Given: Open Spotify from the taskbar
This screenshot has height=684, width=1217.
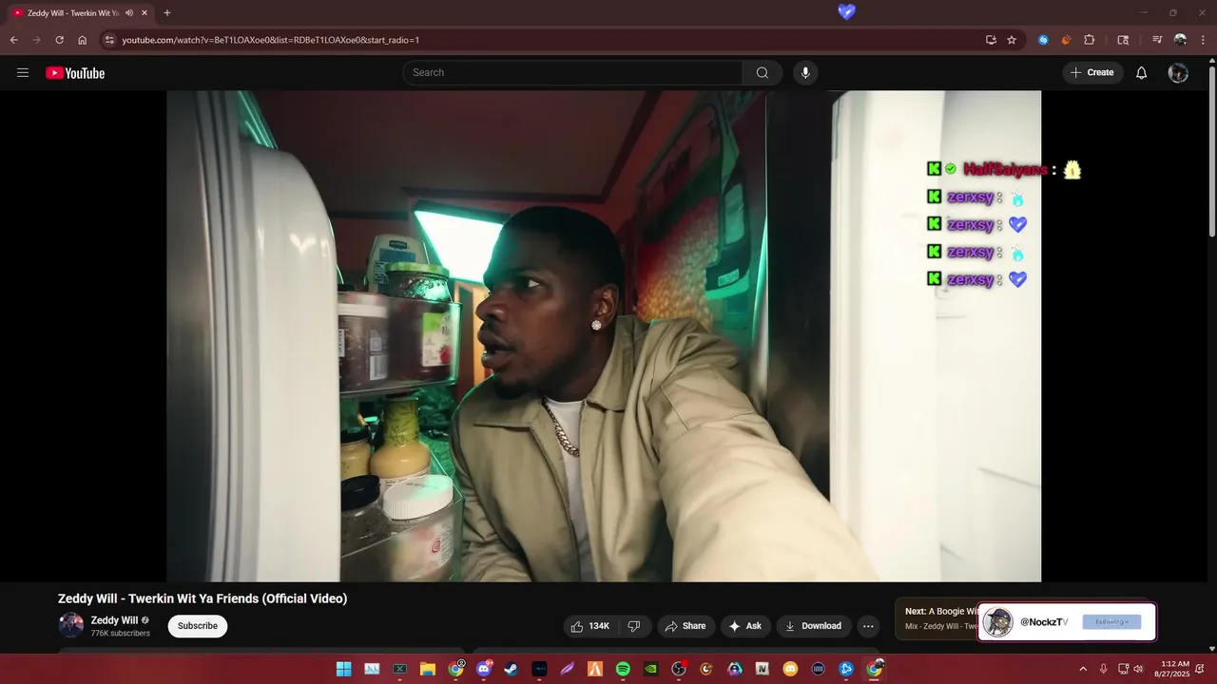Looking at the screenshot, I should [x=623, y=669].
